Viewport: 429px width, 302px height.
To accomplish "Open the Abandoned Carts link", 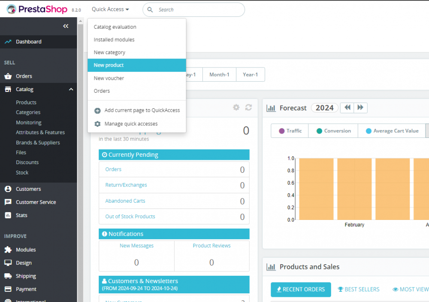I will (x=125, y=201).
